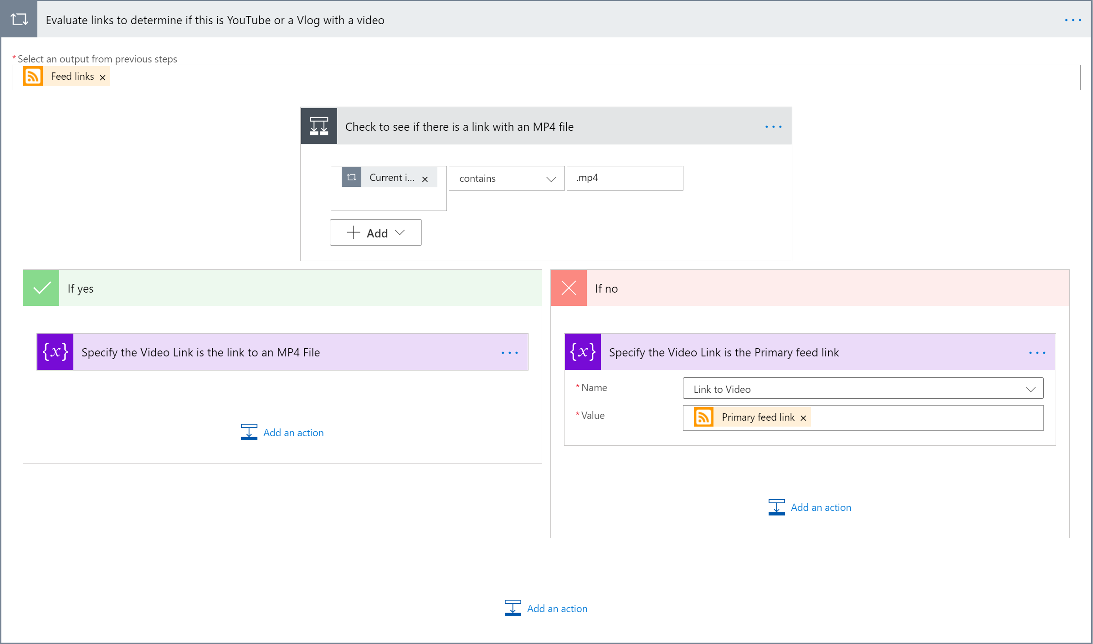Open the MP4 condition's ellipsis menu
Image resolution: width=1093 pixels, height=644 pixels.
773,127
